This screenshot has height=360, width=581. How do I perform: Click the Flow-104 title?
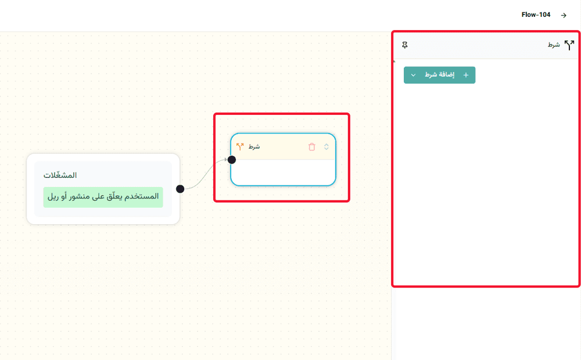(x=536, y=15)
